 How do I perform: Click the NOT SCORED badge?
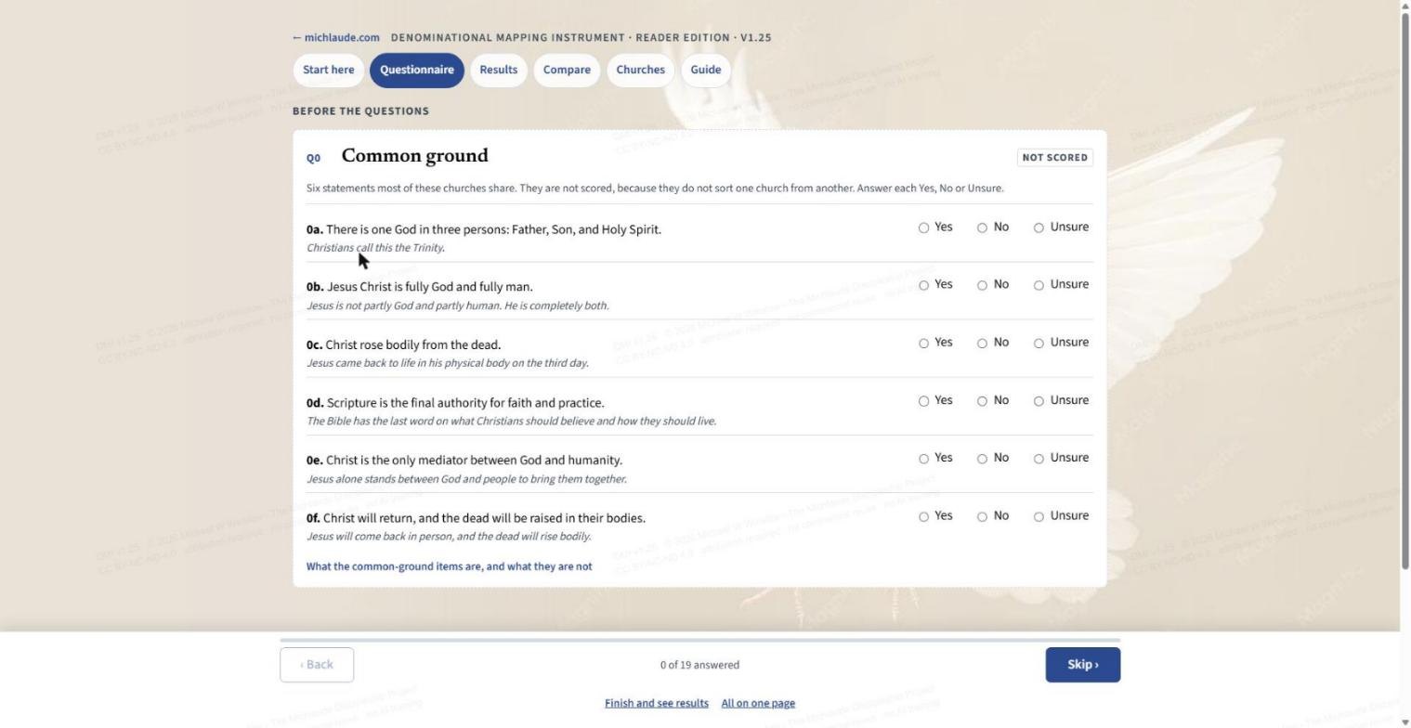[1055, 158]
